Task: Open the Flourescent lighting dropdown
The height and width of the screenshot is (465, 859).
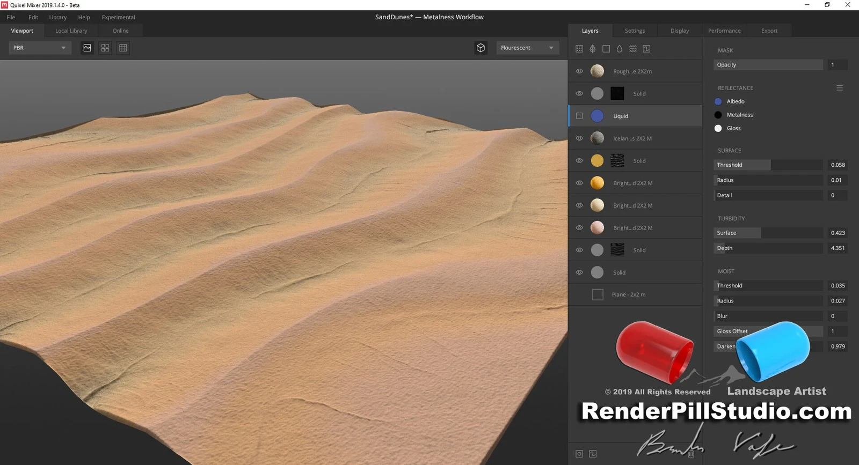Action: pyautogui.click(x=528, y=48)
